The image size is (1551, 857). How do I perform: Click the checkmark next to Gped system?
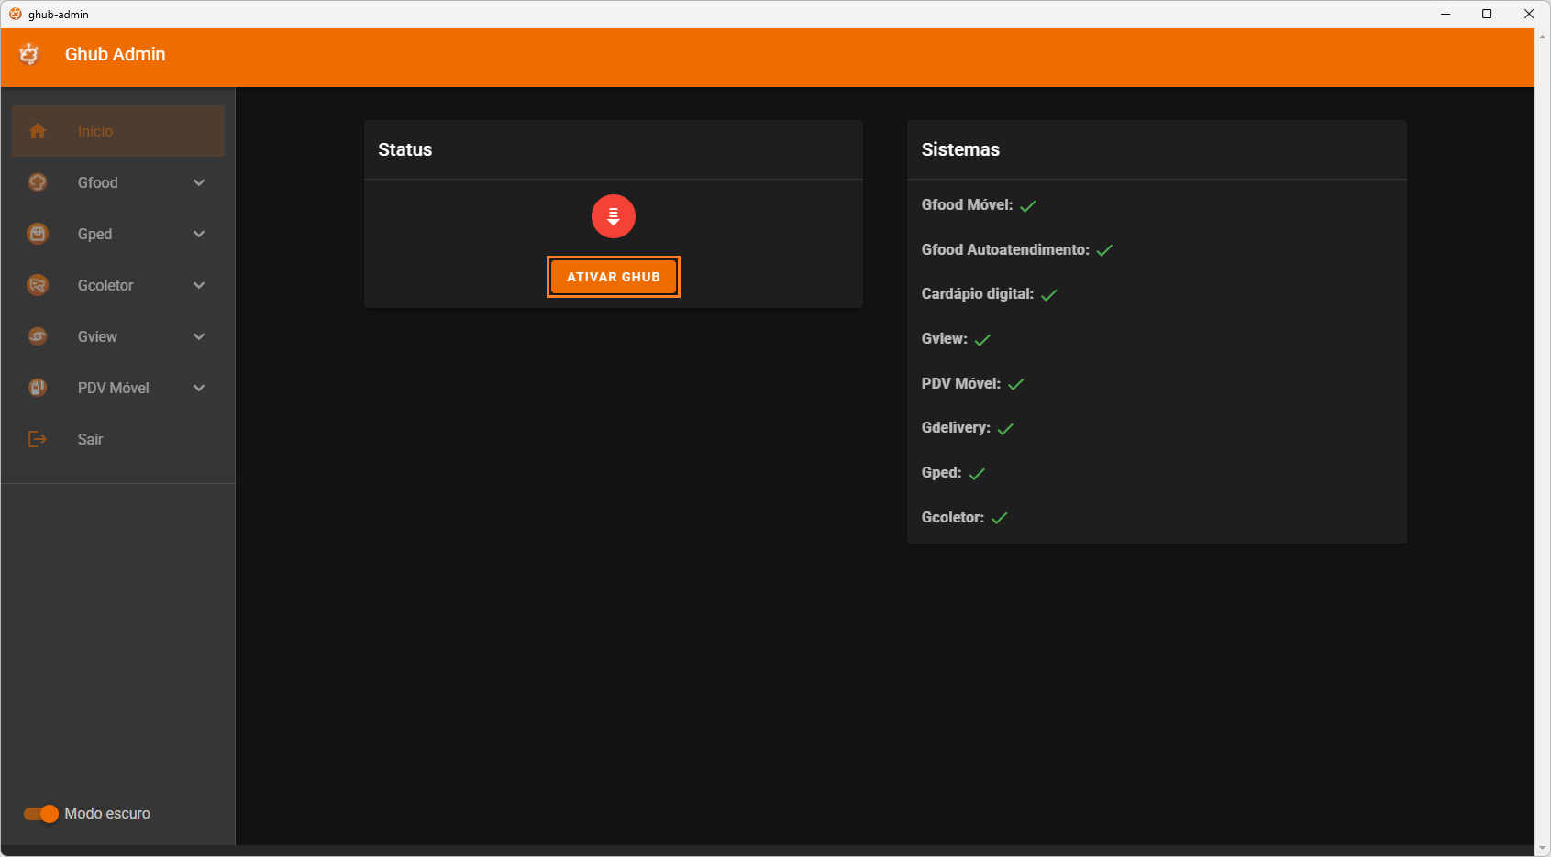pos(977,474)
